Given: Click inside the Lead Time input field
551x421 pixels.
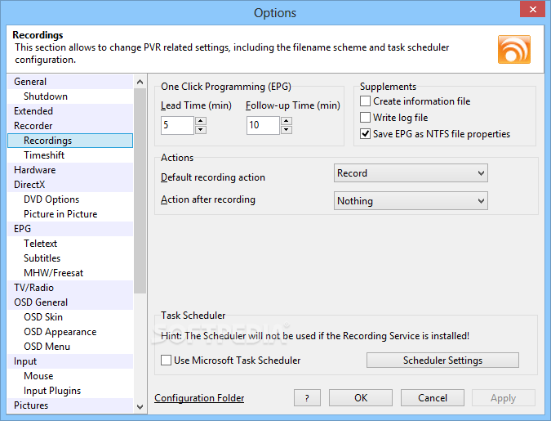Looking at the screenshot, I should click(177, 125).
